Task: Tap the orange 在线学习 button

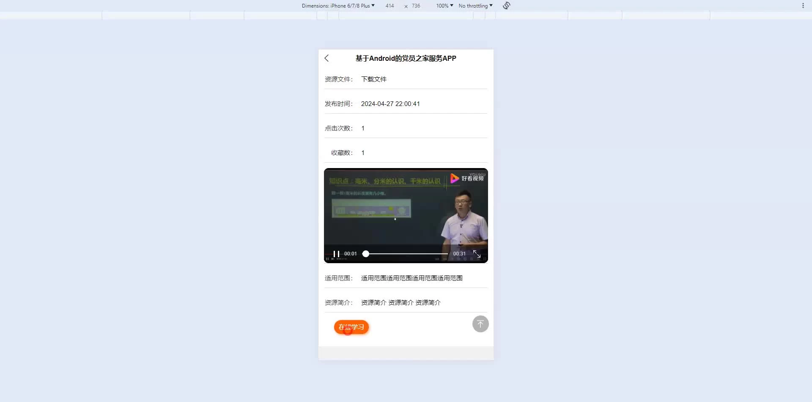Action: [x=351, y=327]
